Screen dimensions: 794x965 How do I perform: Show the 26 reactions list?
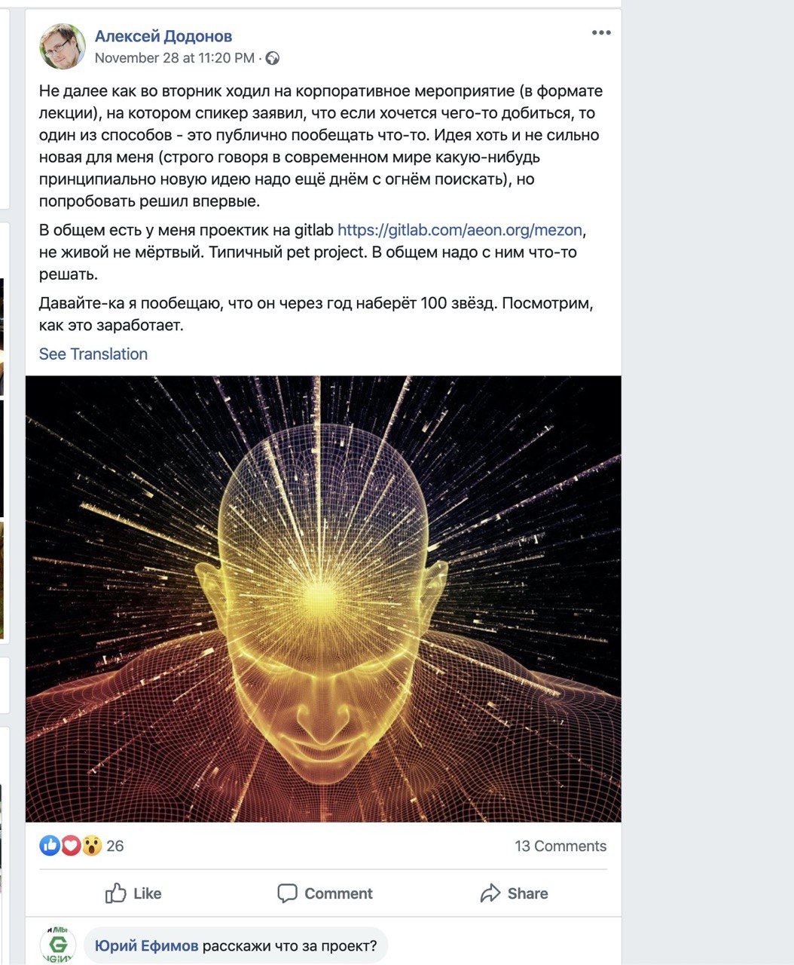115,846
